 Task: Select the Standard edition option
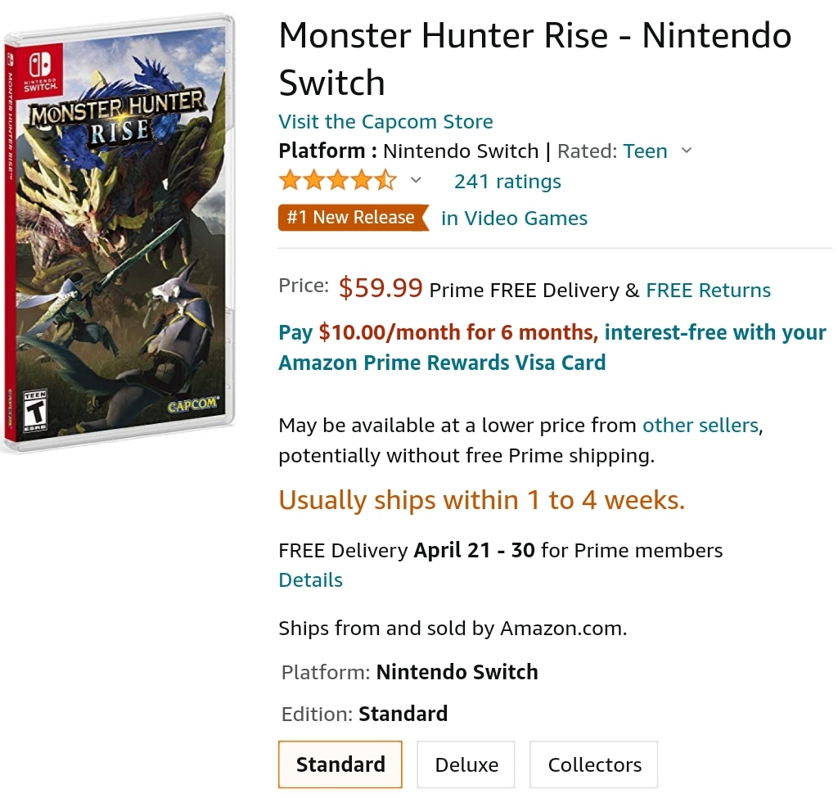[340, 764]
